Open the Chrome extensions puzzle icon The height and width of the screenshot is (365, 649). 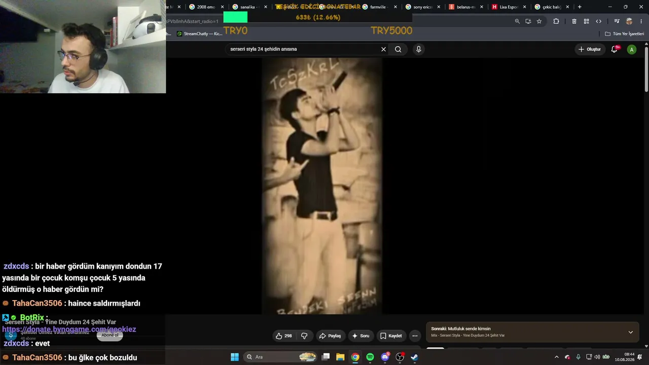[x=556, y=21]
